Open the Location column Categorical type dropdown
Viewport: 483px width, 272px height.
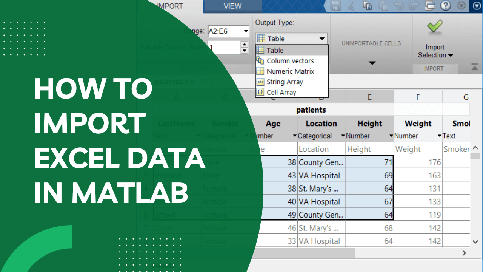pyautogui.click(x=343, y=136)
